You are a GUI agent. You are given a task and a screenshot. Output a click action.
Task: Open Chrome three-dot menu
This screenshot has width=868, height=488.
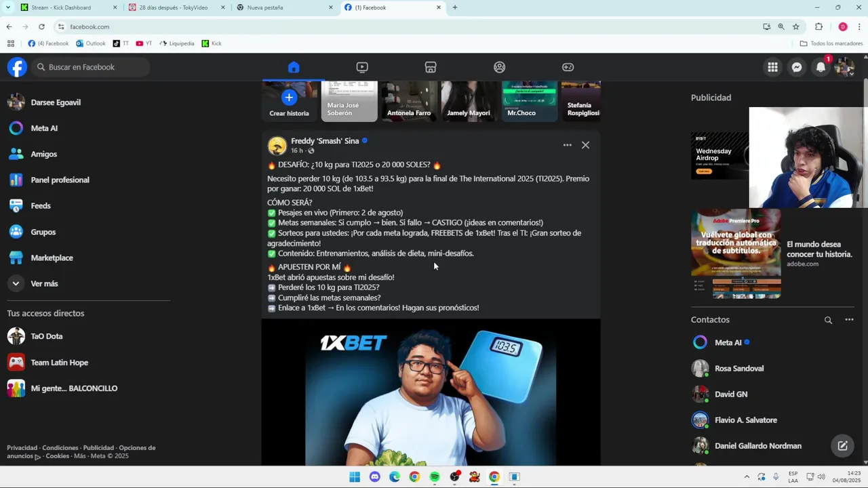pos(859,26)
